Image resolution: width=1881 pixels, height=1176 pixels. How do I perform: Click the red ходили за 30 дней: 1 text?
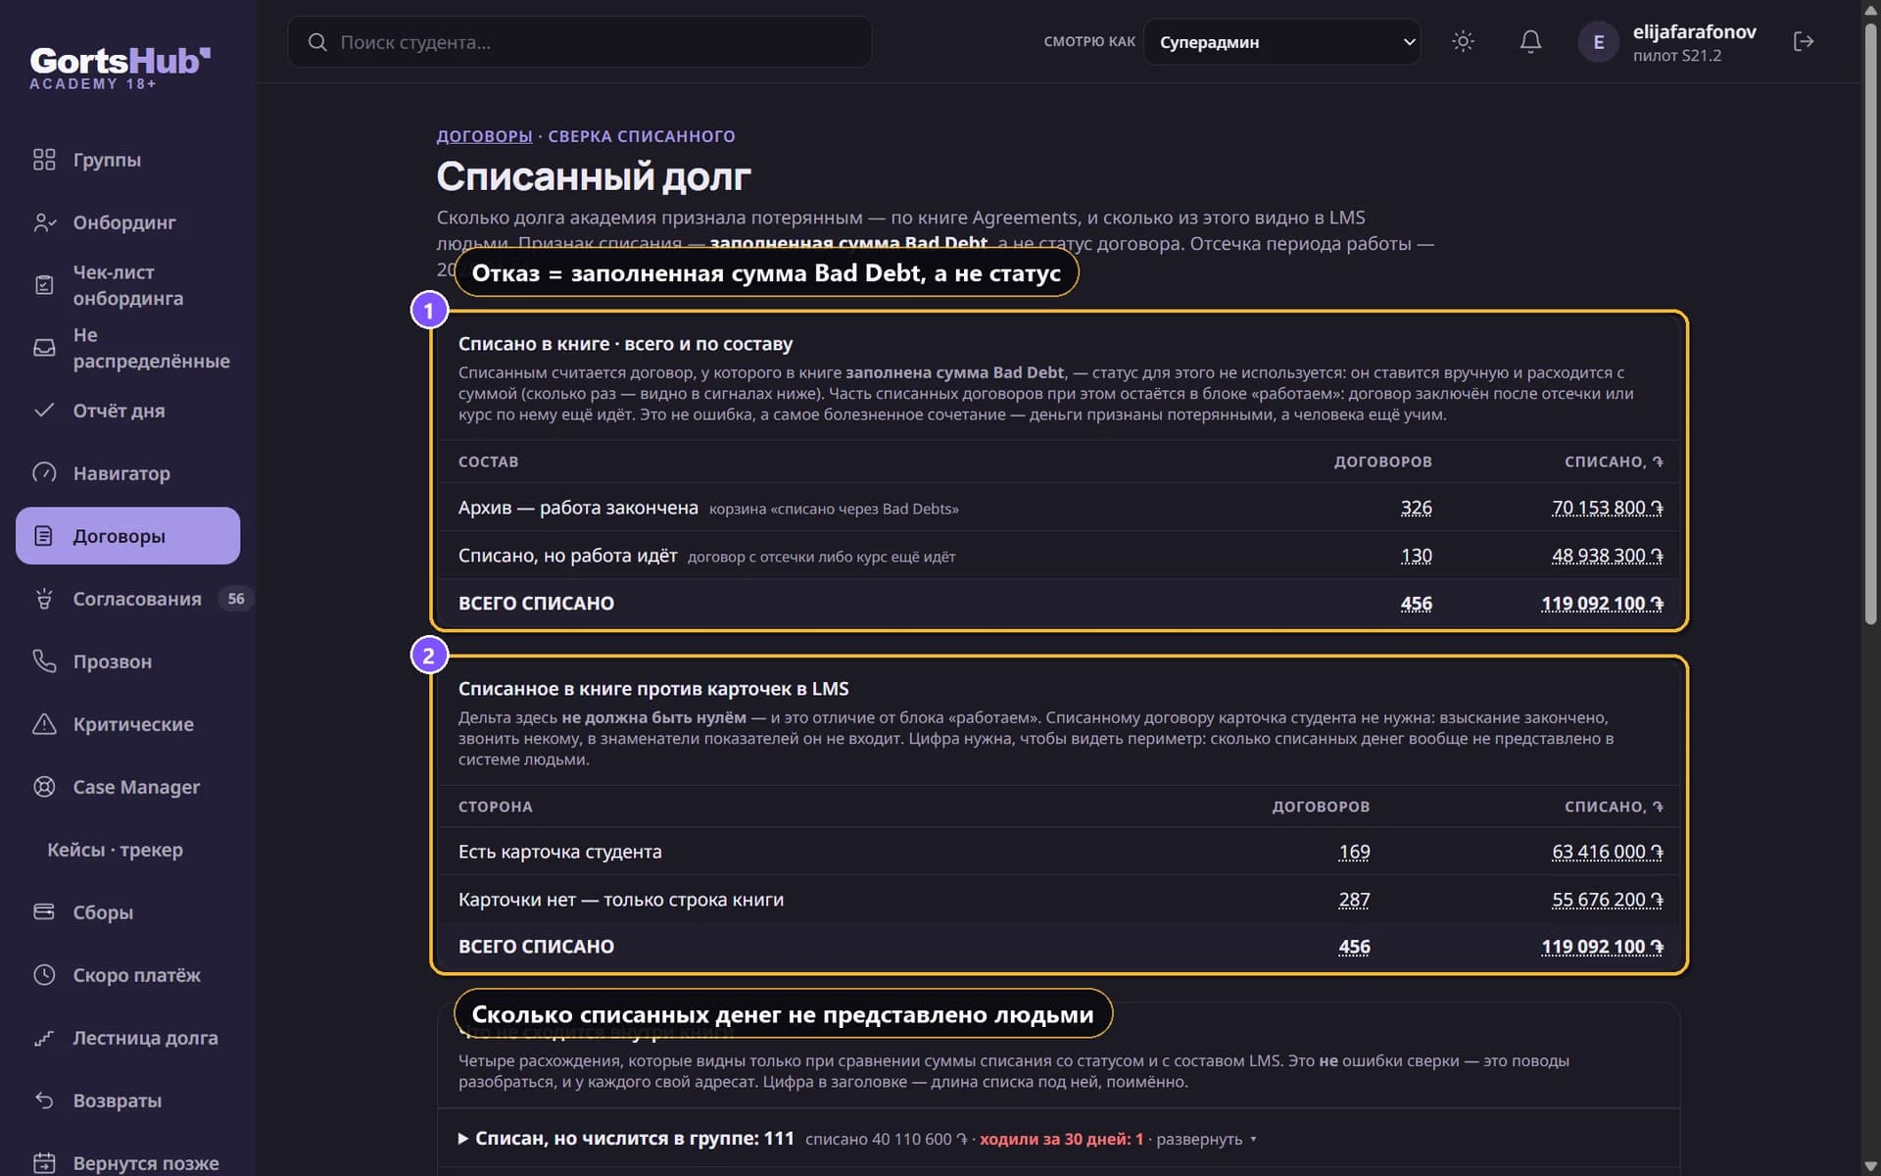point(1061,1140)
